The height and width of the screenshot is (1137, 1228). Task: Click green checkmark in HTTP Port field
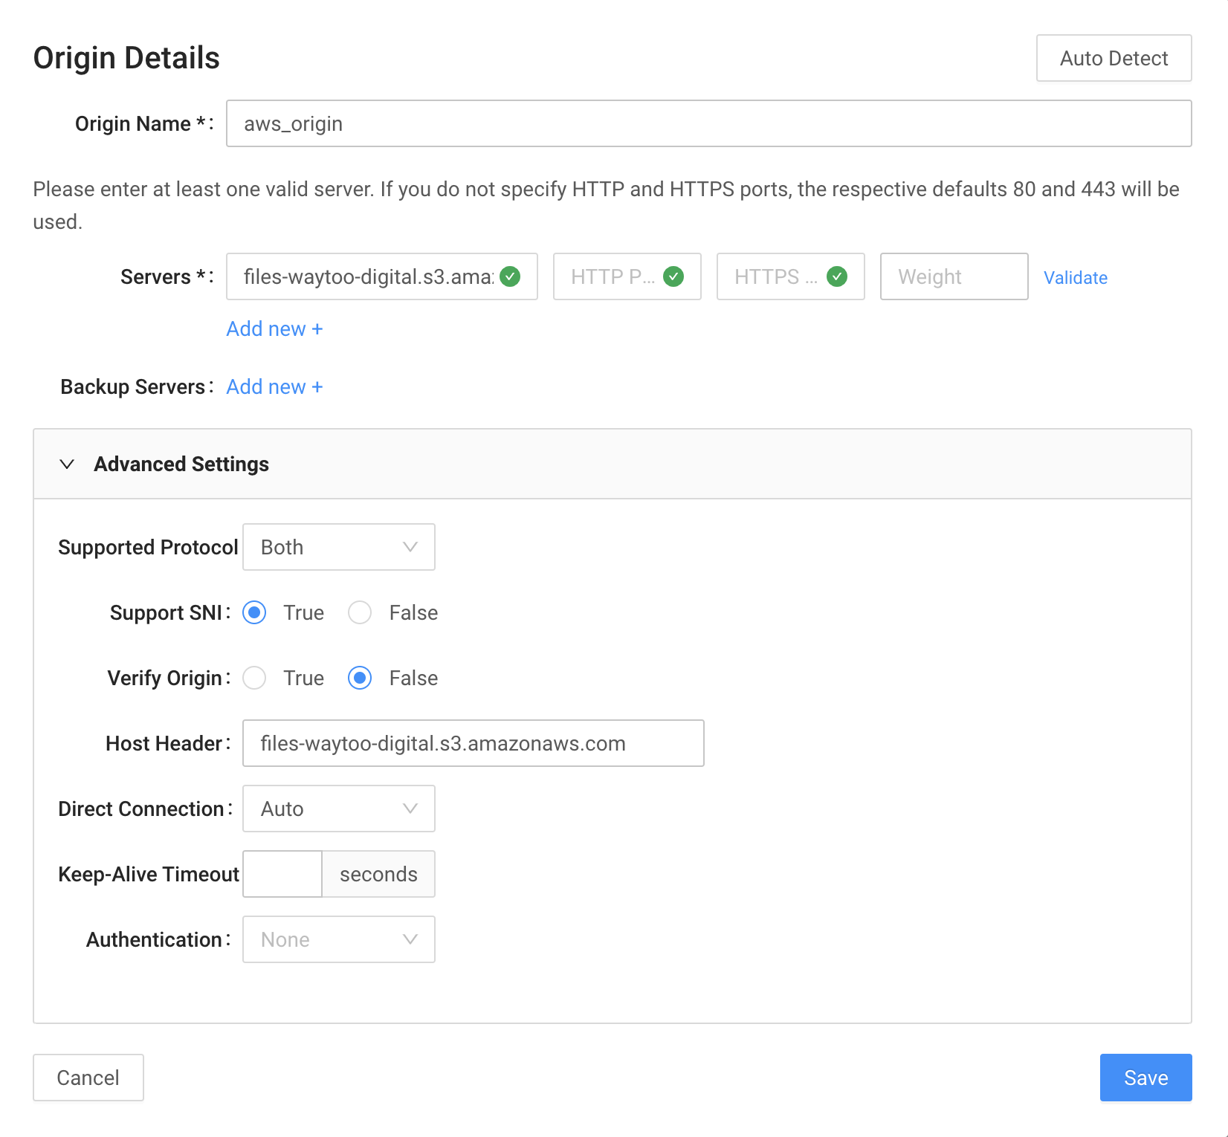click(x=673, y=276)
